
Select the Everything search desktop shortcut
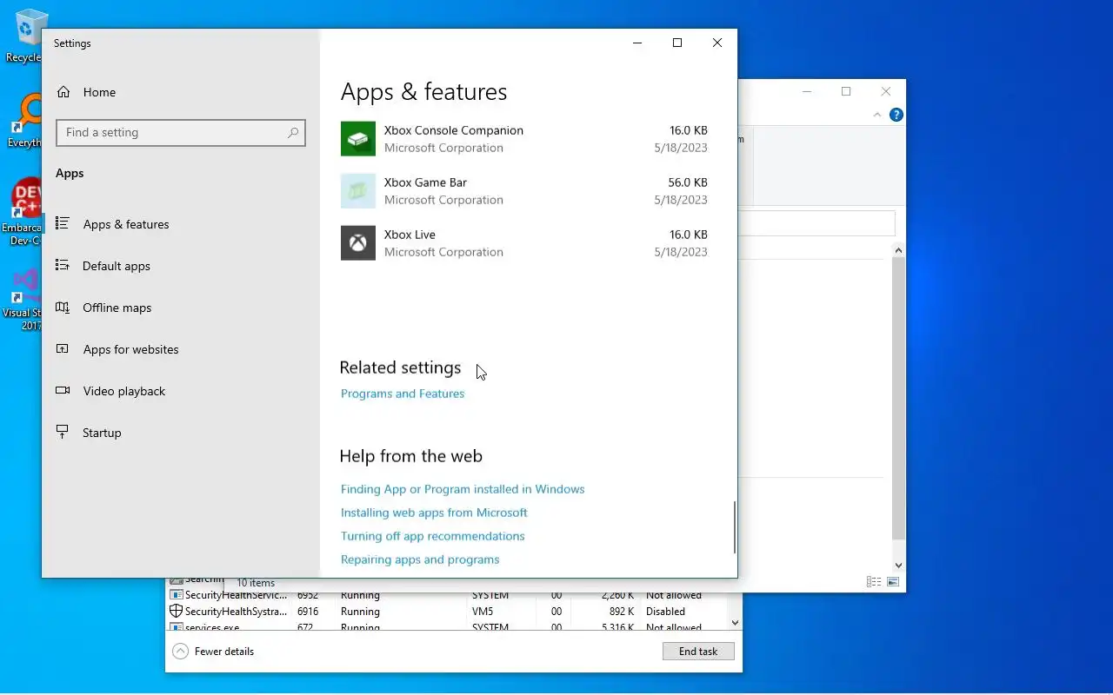(26, 122)
